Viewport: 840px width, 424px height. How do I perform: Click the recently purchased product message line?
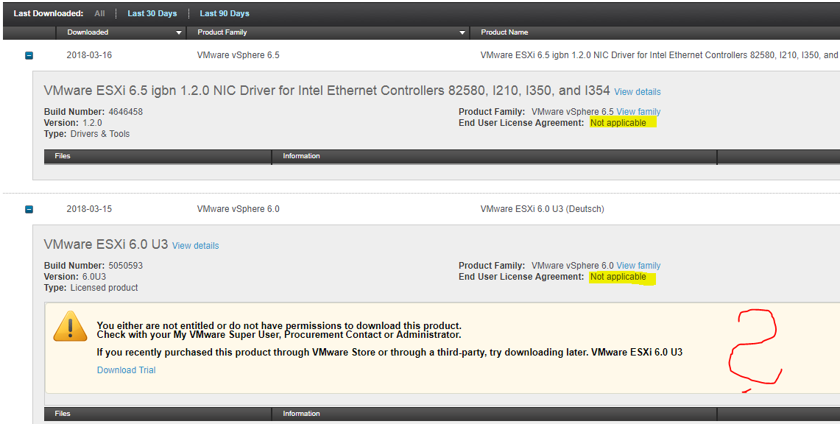389,353
